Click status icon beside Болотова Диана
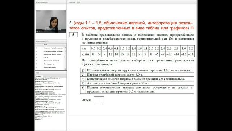Screen dimensions: 232x131 click(36, 67)
